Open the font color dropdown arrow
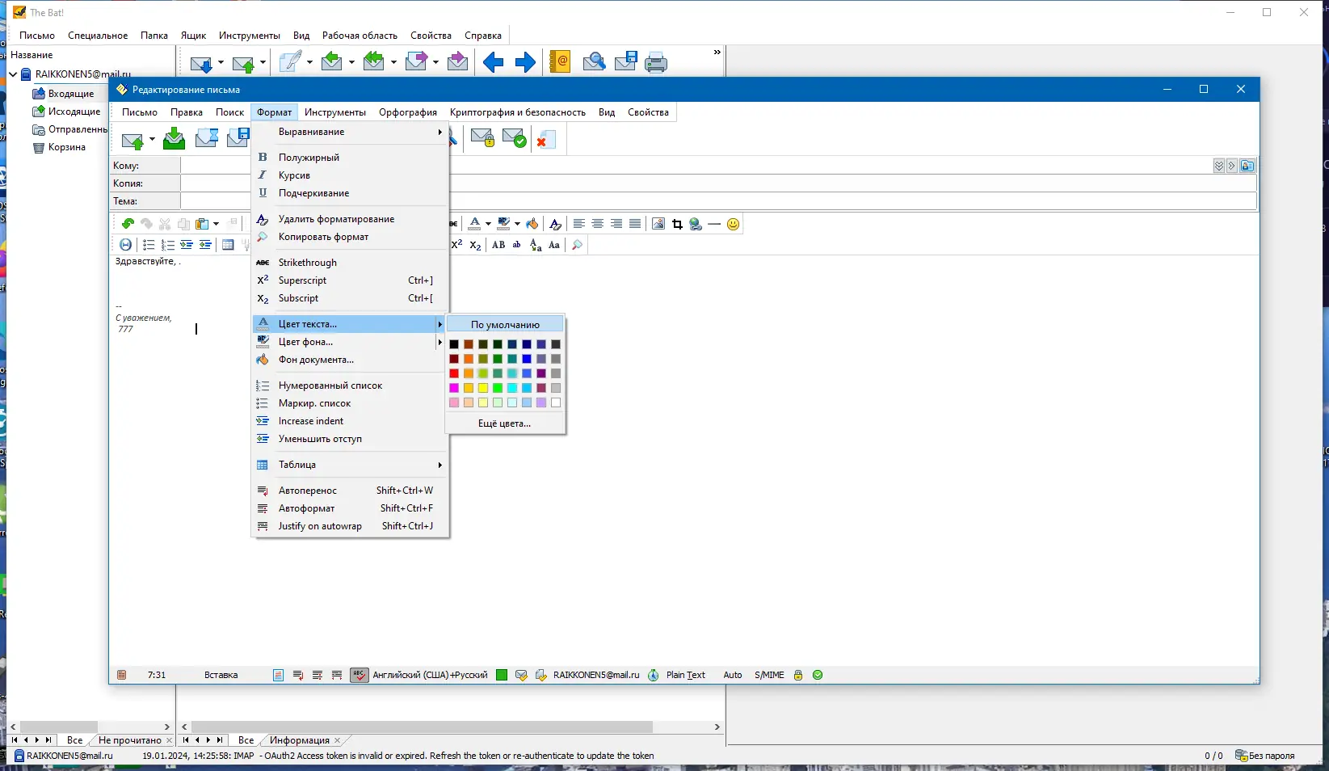This screenshot has height=771, width=1329. pyautogui.click(x=487, y=224)
